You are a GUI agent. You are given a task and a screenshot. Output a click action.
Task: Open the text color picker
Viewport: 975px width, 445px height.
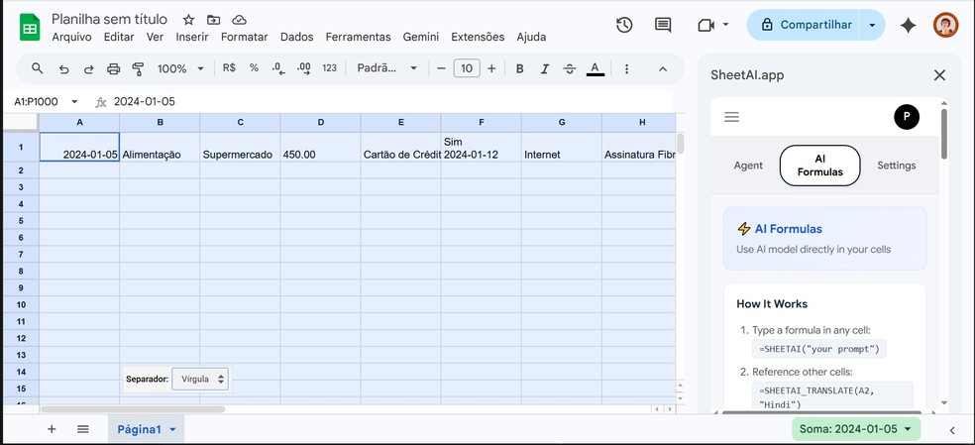[596, 68]
